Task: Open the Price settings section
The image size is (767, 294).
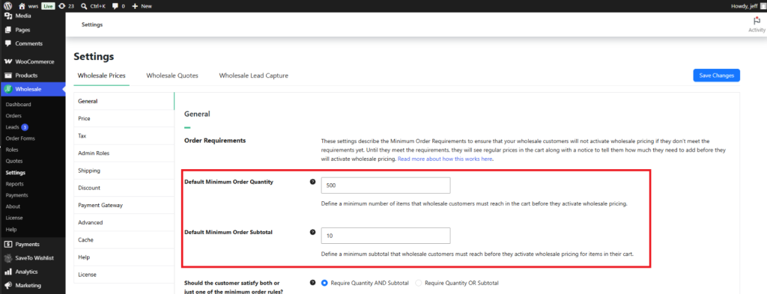Action: tap(124, 119)
